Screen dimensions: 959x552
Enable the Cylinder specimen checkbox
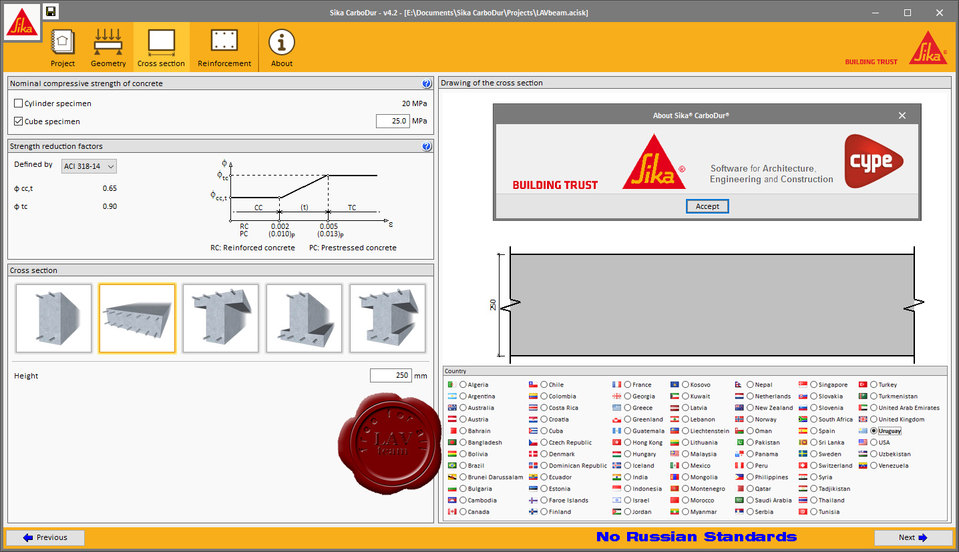point(19,103)
